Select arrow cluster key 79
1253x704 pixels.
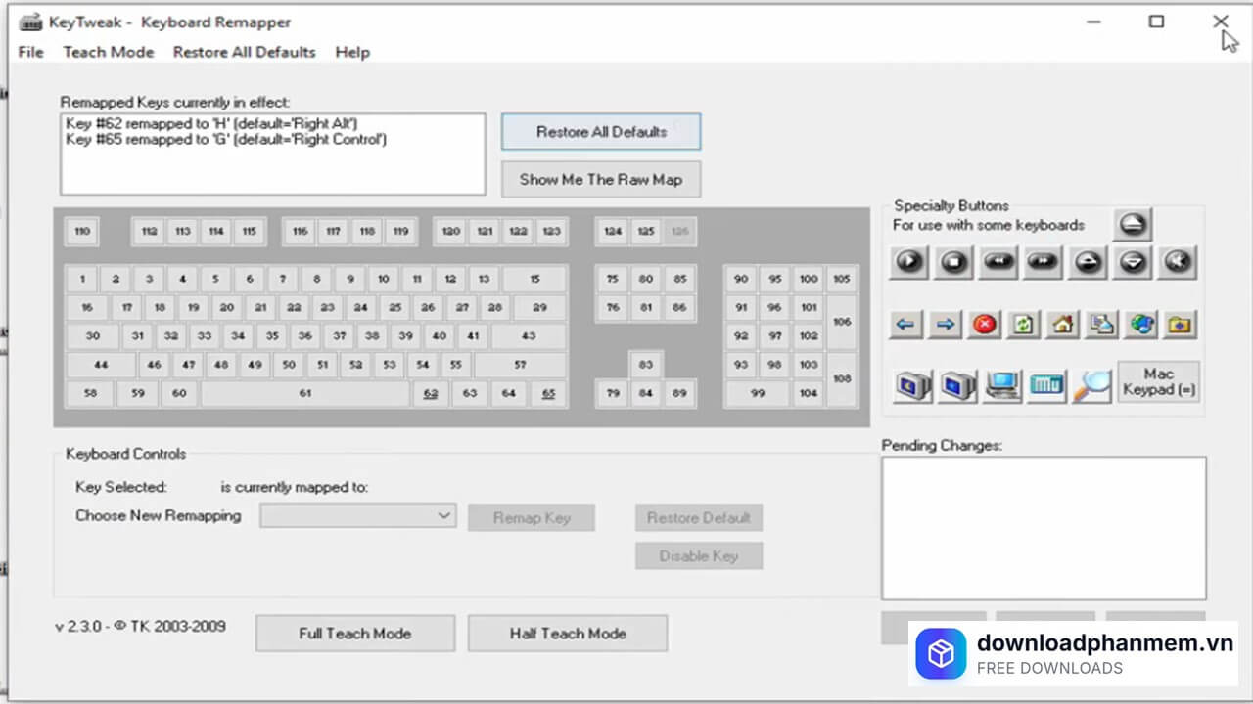pos(613,393)
